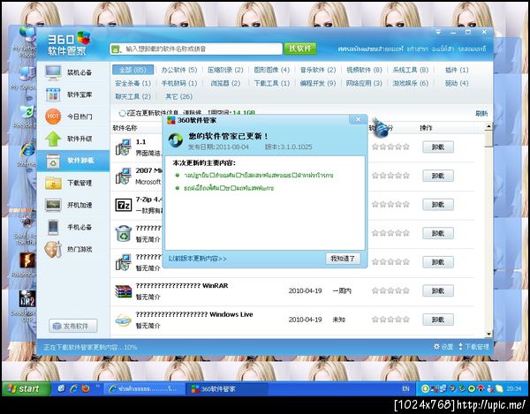This screenshot has width=530, height=414.
Task: Close the 360软件管家 update dialog
Action: (359, 119)
